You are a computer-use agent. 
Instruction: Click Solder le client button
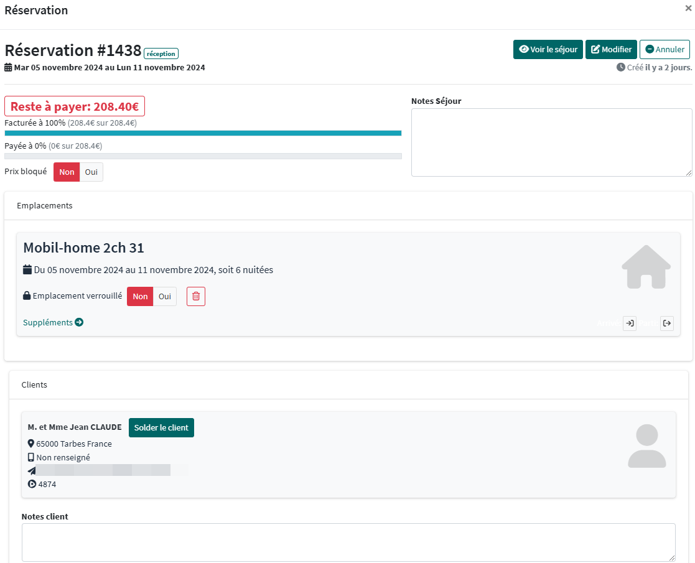(x=161, y=428)
